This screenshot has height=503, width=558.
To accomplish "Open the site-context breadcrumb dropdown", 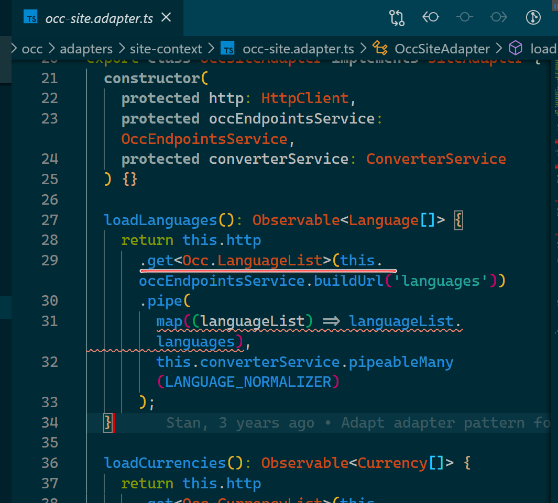I will 166,48.
